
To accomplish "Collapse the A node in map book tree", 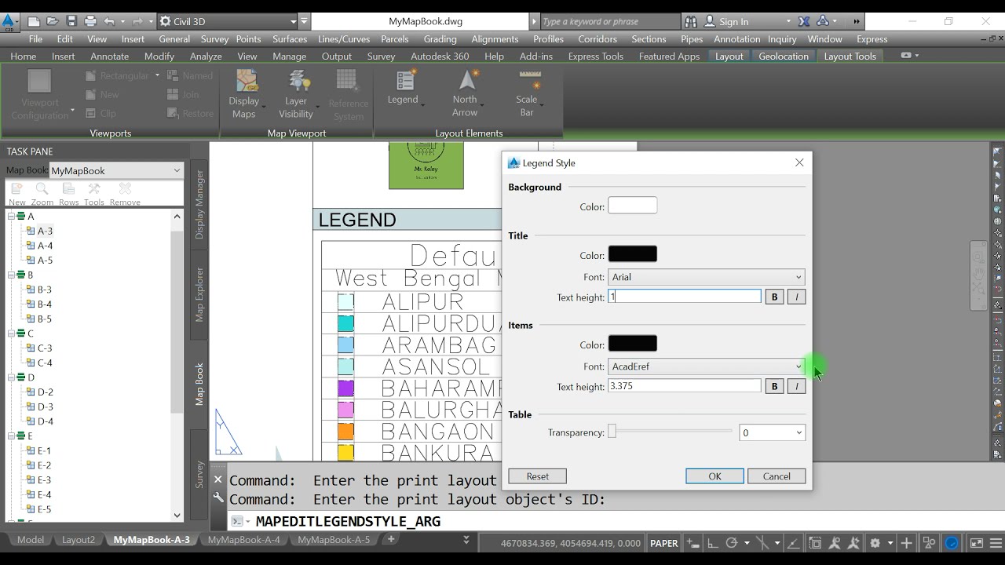I will [12, 216].
